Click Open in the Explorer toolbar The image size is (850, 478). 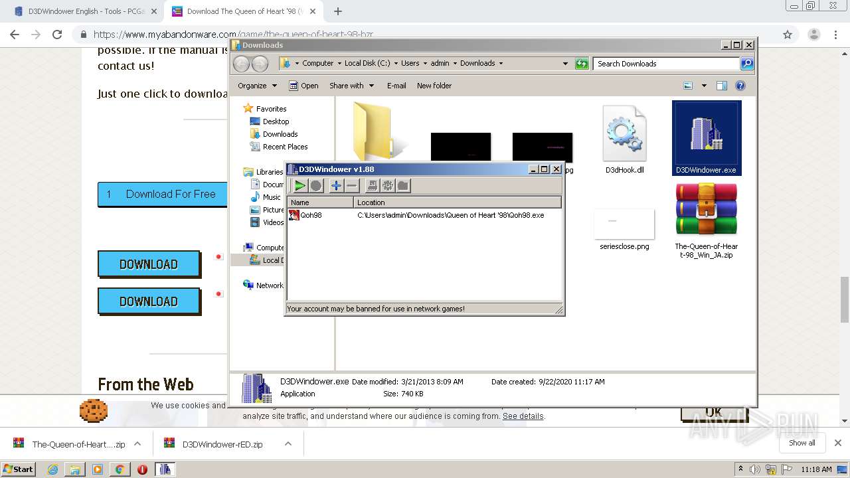pos(303,86)
